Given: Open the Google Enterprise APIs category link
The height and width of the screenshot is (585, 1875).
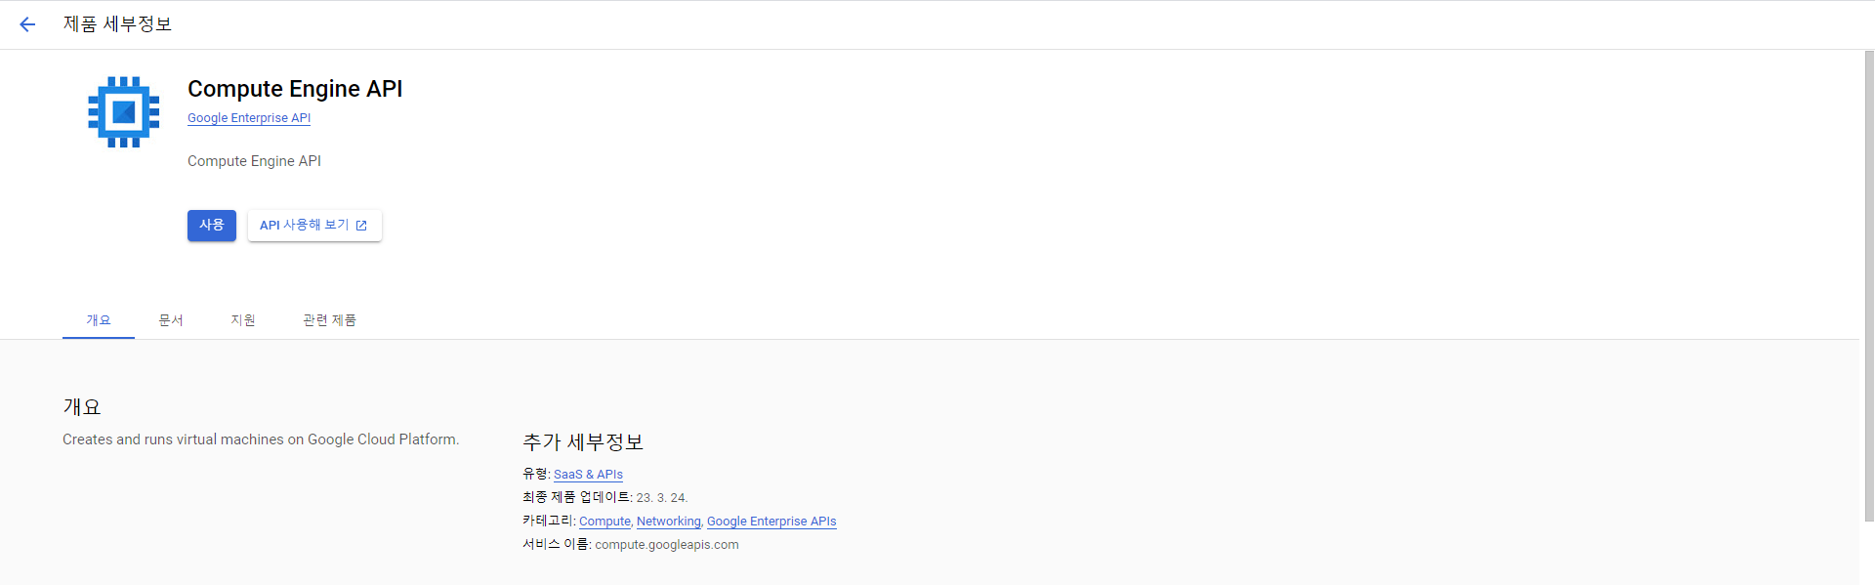Looking at the screenshot, I should (771, 522).
